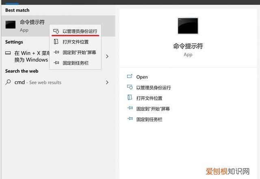Click the admin shield icon in the right pane
The image size is (260, 179).
point(130,87)
